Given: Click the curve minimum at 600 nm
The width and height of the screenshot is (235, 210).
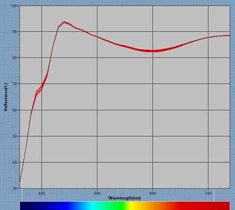Looking at the screenshot, I should click(152, 51).
